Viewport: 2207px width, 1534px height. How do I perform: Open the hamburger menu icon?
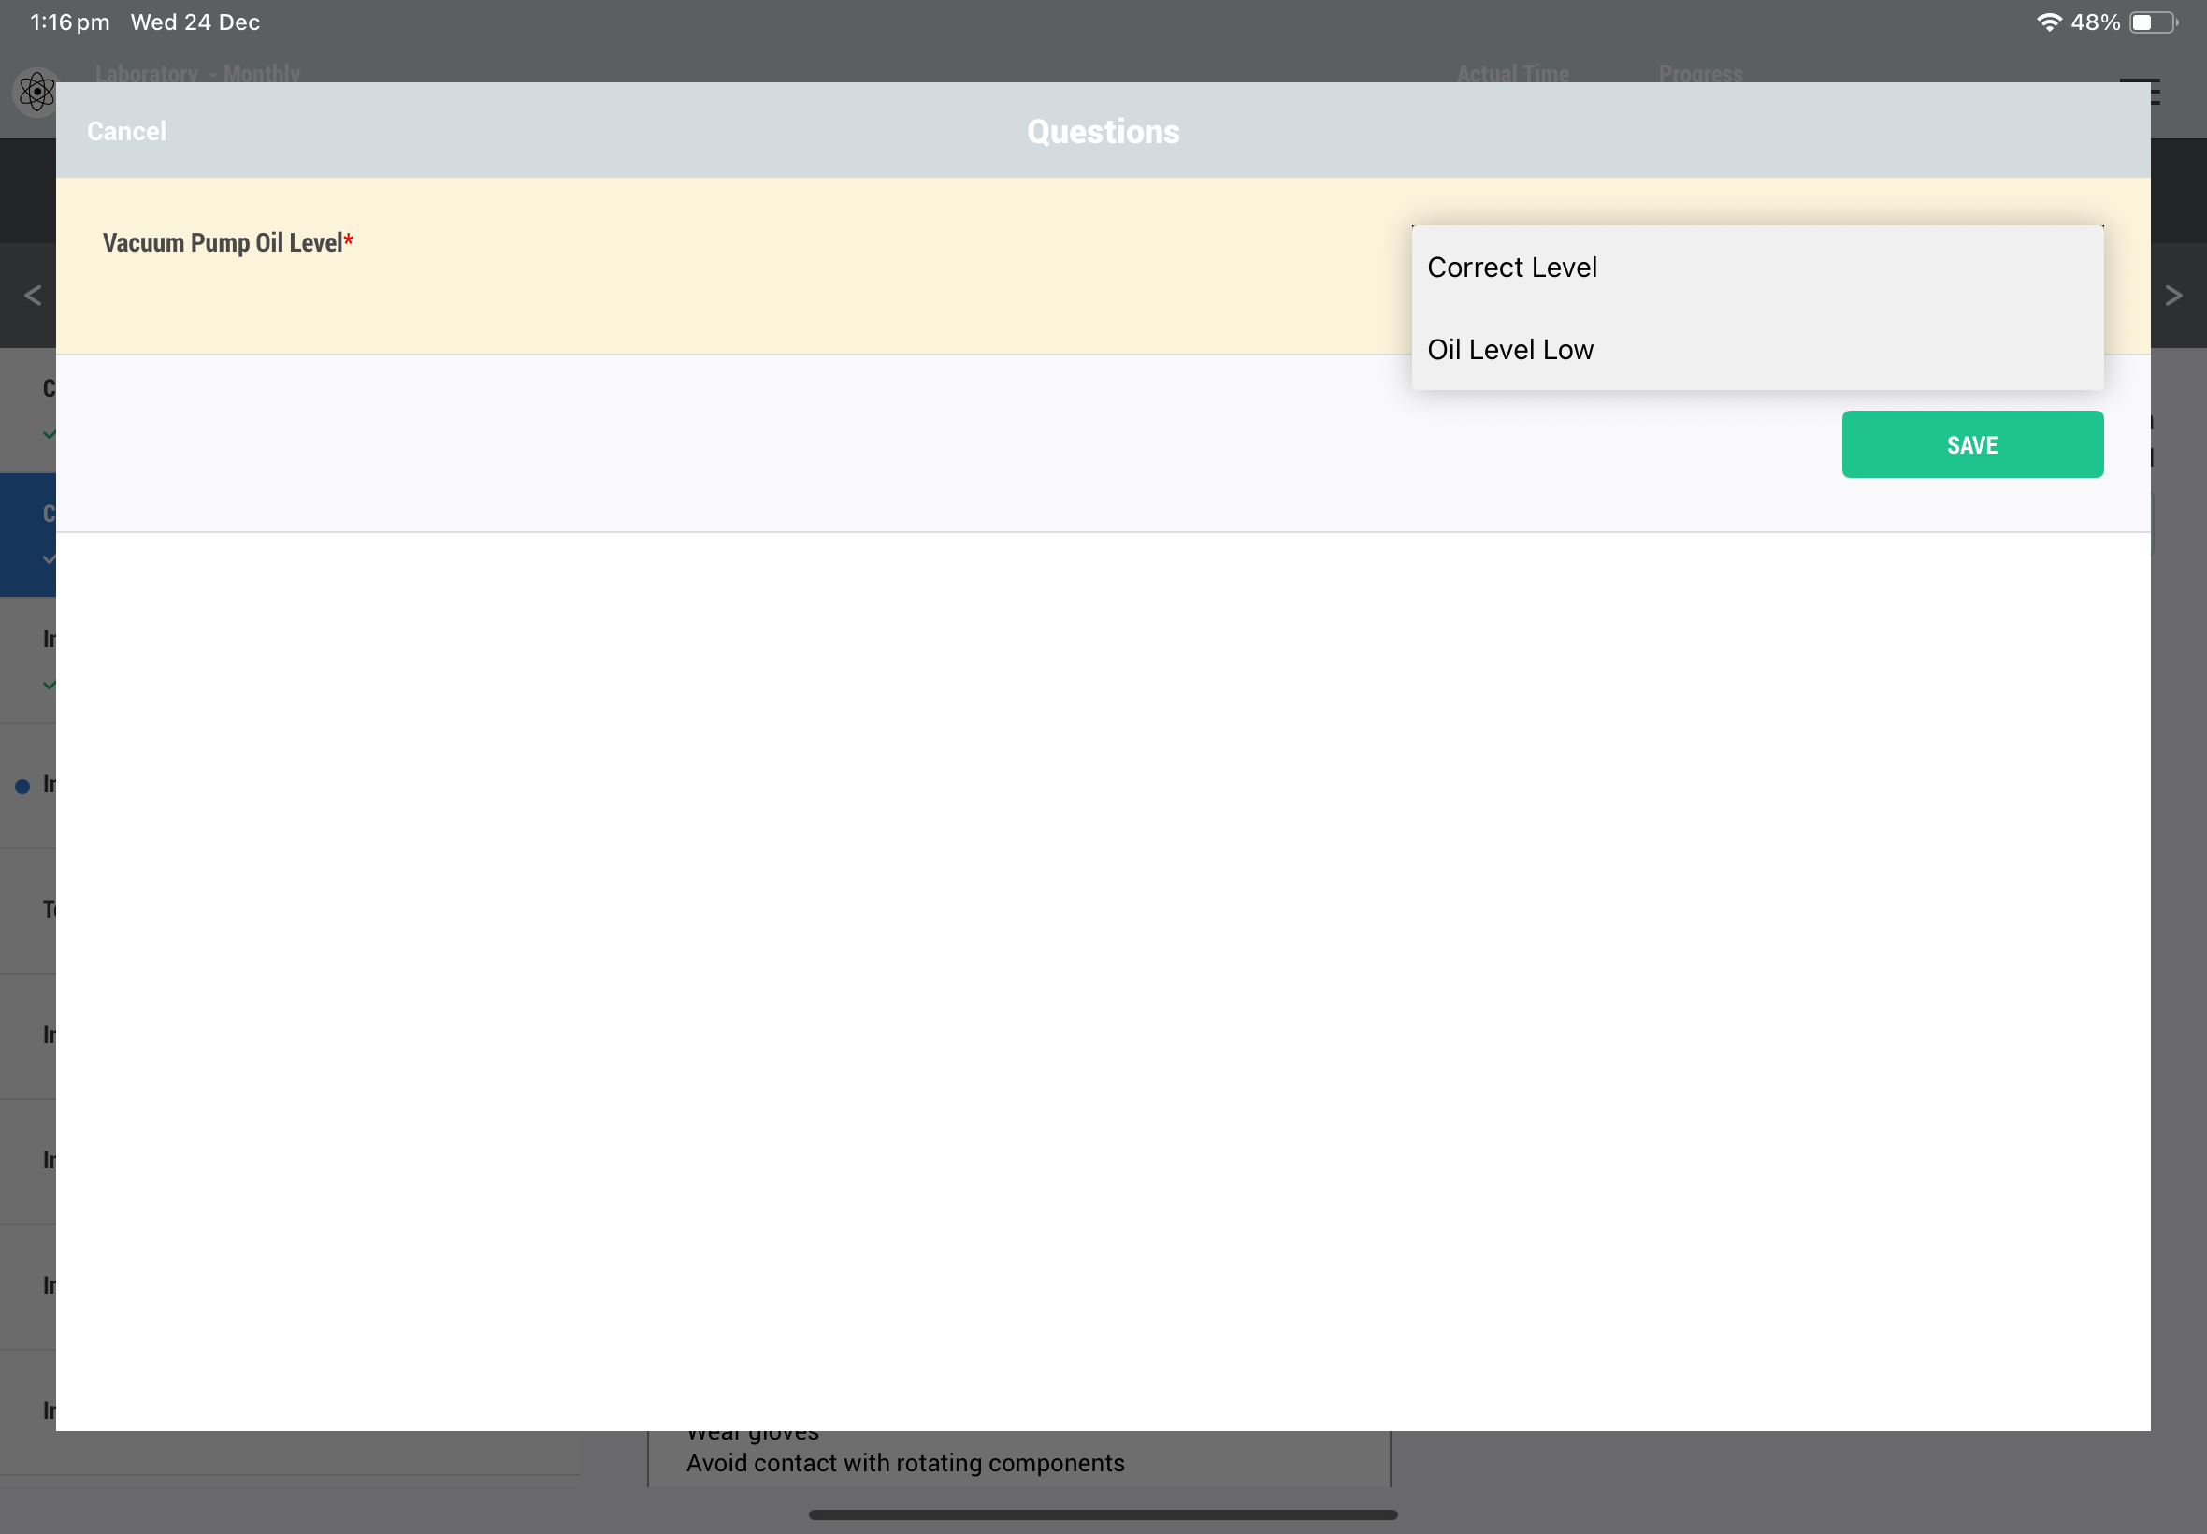click(x=2154, y=94)
